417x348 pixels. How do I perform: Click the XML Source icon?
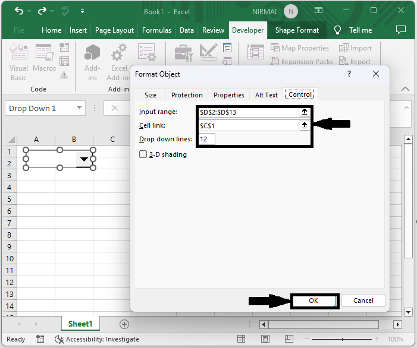[x=256, y=52]
